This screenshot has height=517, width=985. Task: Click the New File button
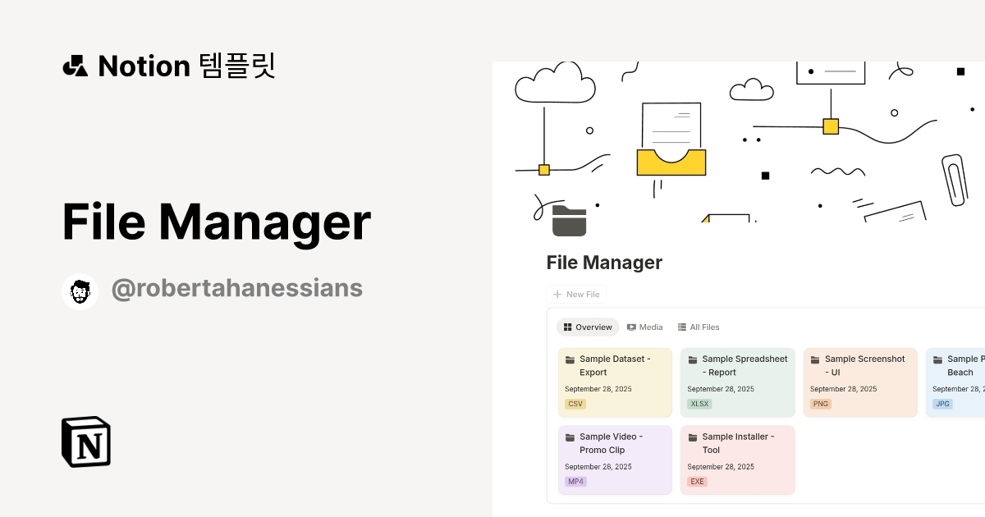click(577, 294)
